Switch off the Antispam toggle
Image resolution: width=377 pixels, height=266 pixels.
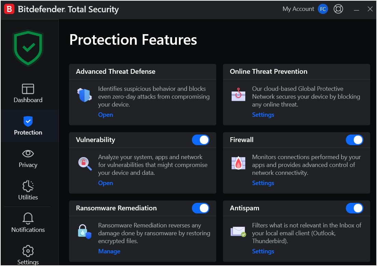point(354,208)
